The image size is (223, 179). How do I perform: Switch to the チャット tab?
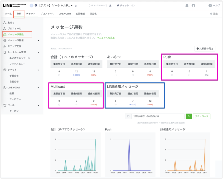pyautogui.click(x=31, y=14)
